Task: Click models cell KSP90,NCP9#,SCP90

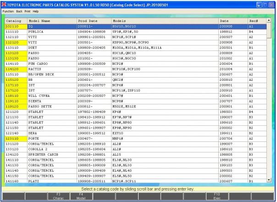Action: pos(165,42)
